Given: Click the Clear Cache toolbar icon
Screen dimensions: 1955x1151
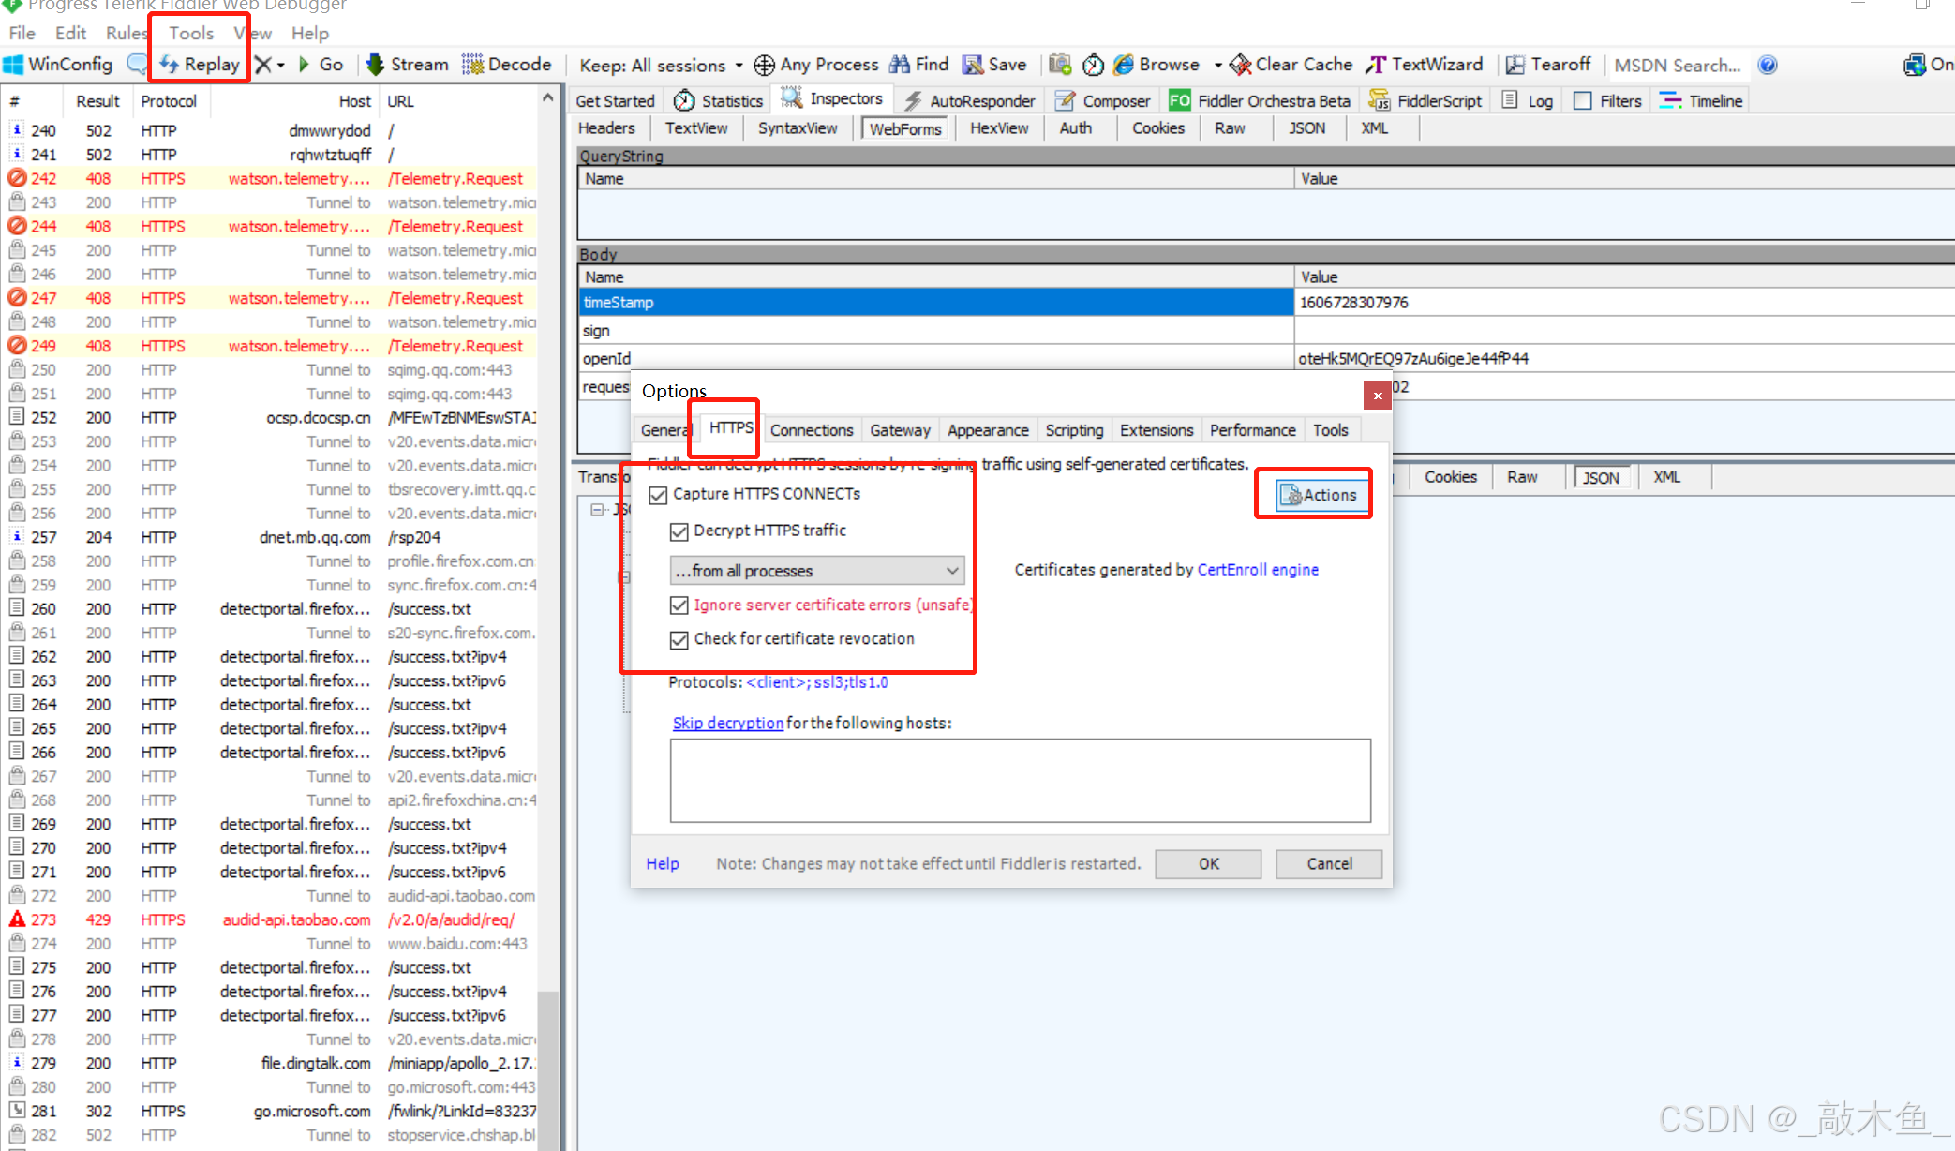Looking at the screenshot, I should click(x=1291, y=64).
